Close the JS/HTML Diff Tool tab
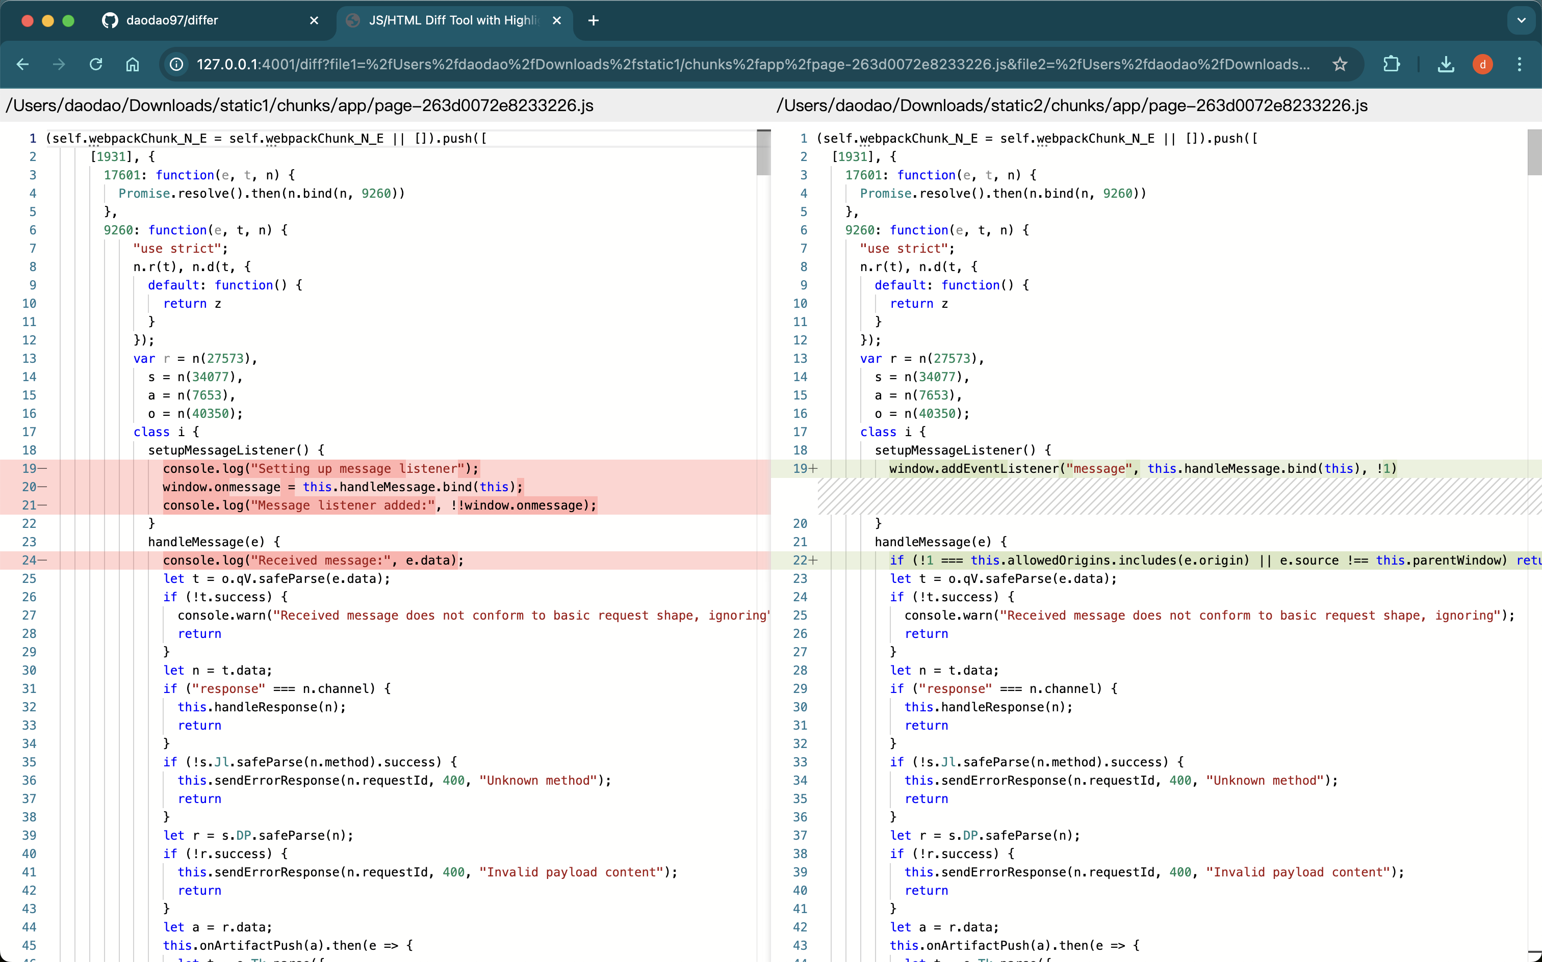The image size is (1542, 962). click(x=556, y=20)
